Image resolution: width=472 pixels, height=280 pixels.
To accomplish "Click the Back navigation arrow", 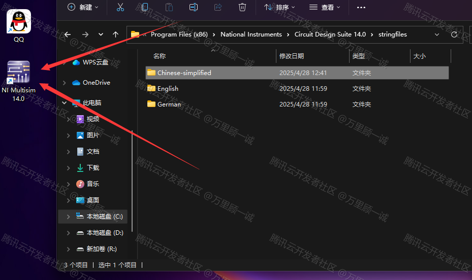I will [68, 34].
